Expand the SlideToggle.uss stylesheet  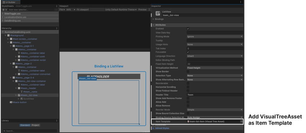3,14
